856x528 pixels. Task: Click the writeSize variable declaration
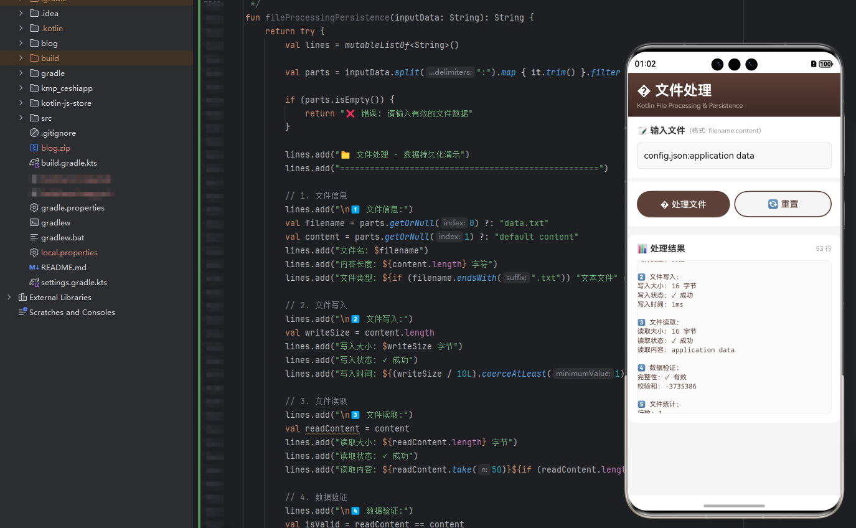coord(327,332)
